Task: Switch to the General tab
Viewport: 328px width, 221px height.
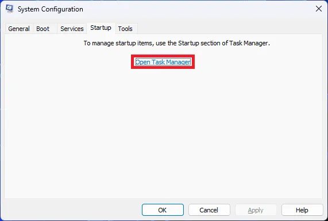Action: [x=19, y=29]
